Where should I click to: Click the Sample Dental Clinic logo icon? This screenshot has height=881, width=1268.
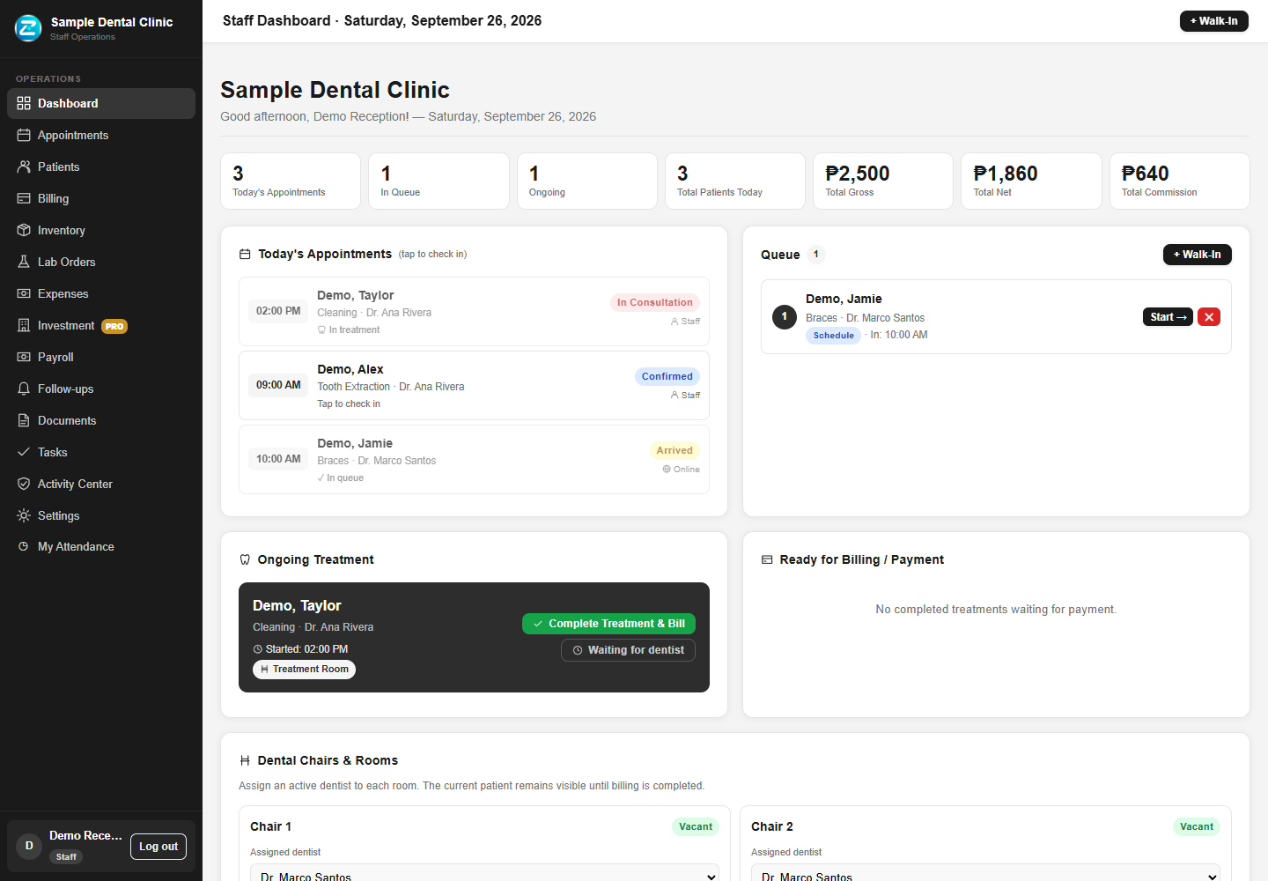[28, 28]
